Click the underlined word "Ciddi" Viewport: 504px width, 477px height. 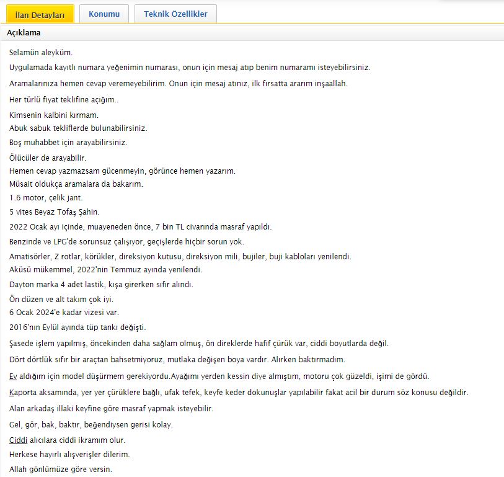18,440
